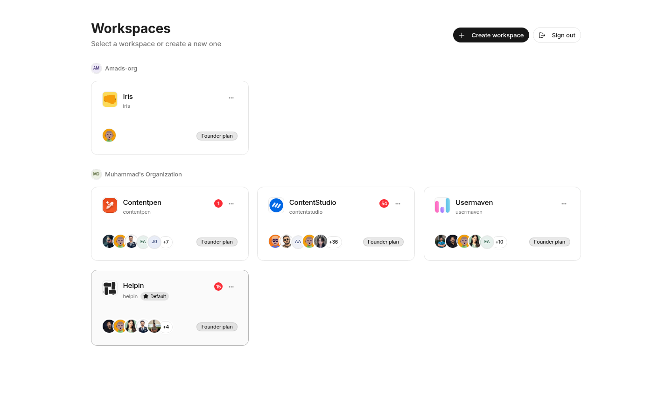Click the Founder plan badge on Contentpen

[x=217, y=242]
